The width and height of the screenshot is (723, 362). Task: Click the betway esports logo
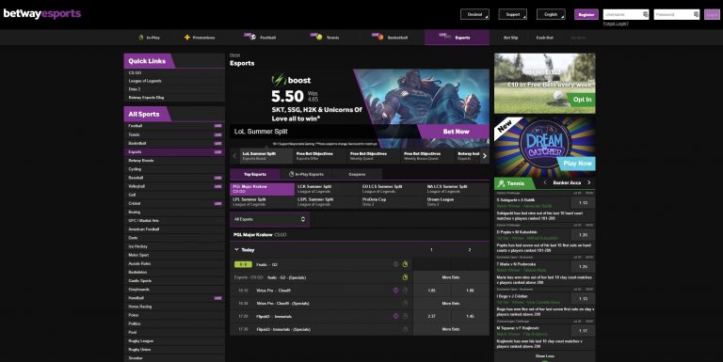tap(42, 14)
